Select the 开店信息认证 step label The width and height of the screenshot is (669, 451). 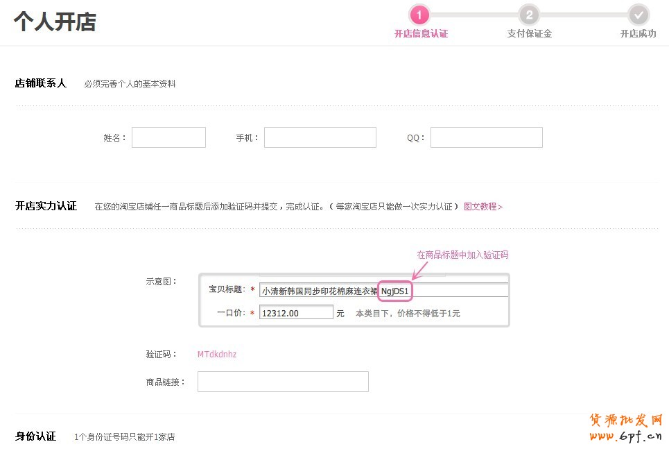coord(421,33)
